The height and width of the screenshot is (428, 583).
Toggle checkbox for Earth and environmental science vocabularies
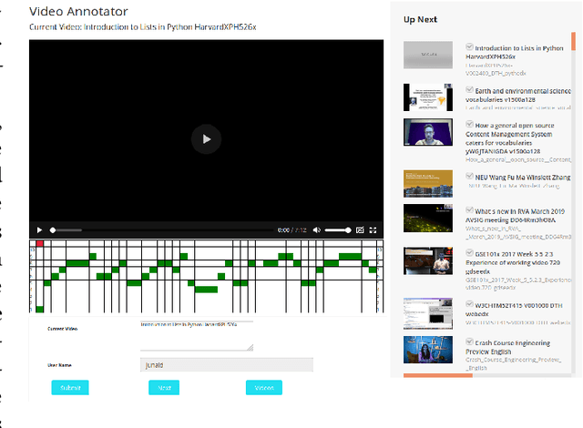tap(470, 89)
